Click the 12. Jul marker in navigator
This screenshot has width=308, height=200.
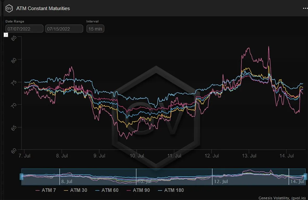click(x=221, y=182)
